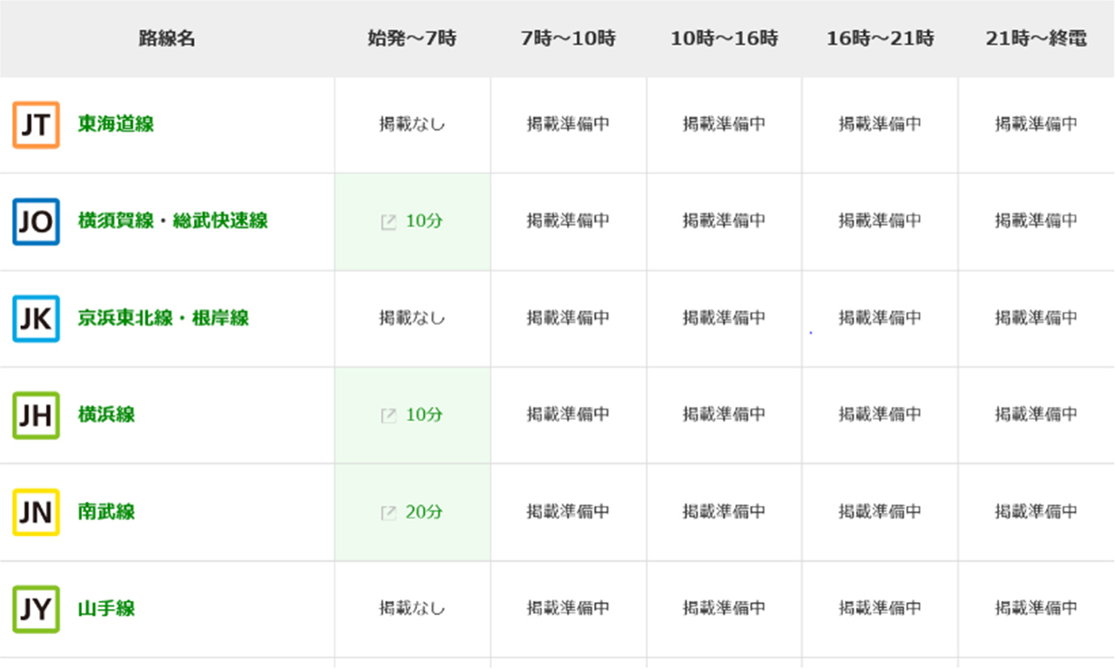Screen dimensions: 1115x669
Task: Click 京浜東北線 7時〜10時 掲載準備中 cell
Action: [x=568, y=318]
